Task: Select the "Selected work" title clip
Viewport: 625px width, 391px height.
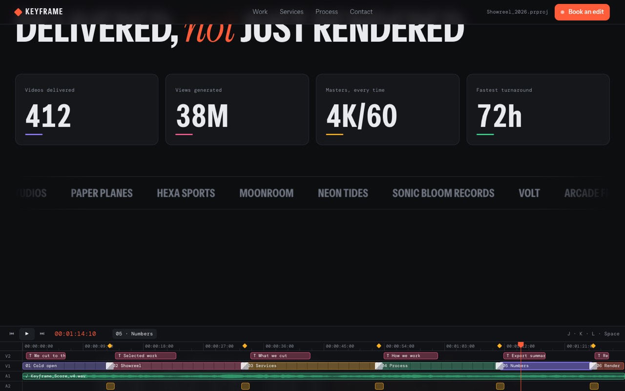Action: pos(146,356)
